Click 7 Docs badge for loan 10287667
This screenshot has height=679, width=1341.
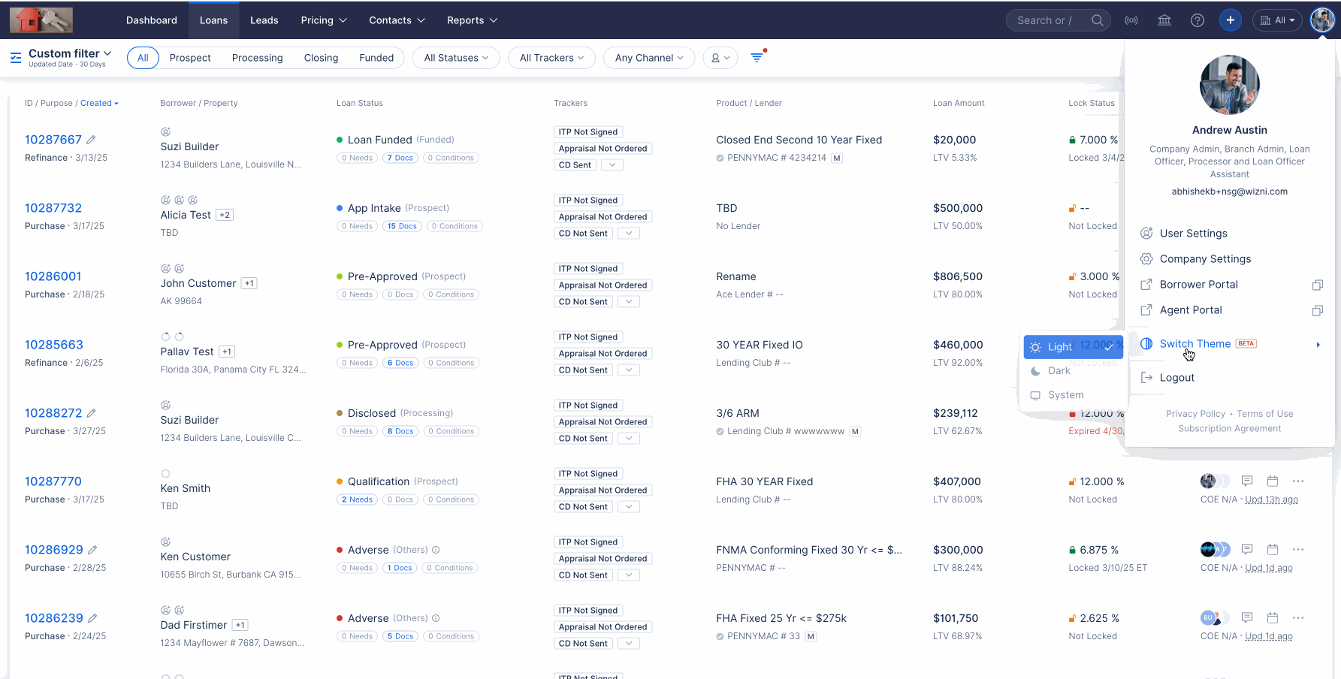pos(400,158)
